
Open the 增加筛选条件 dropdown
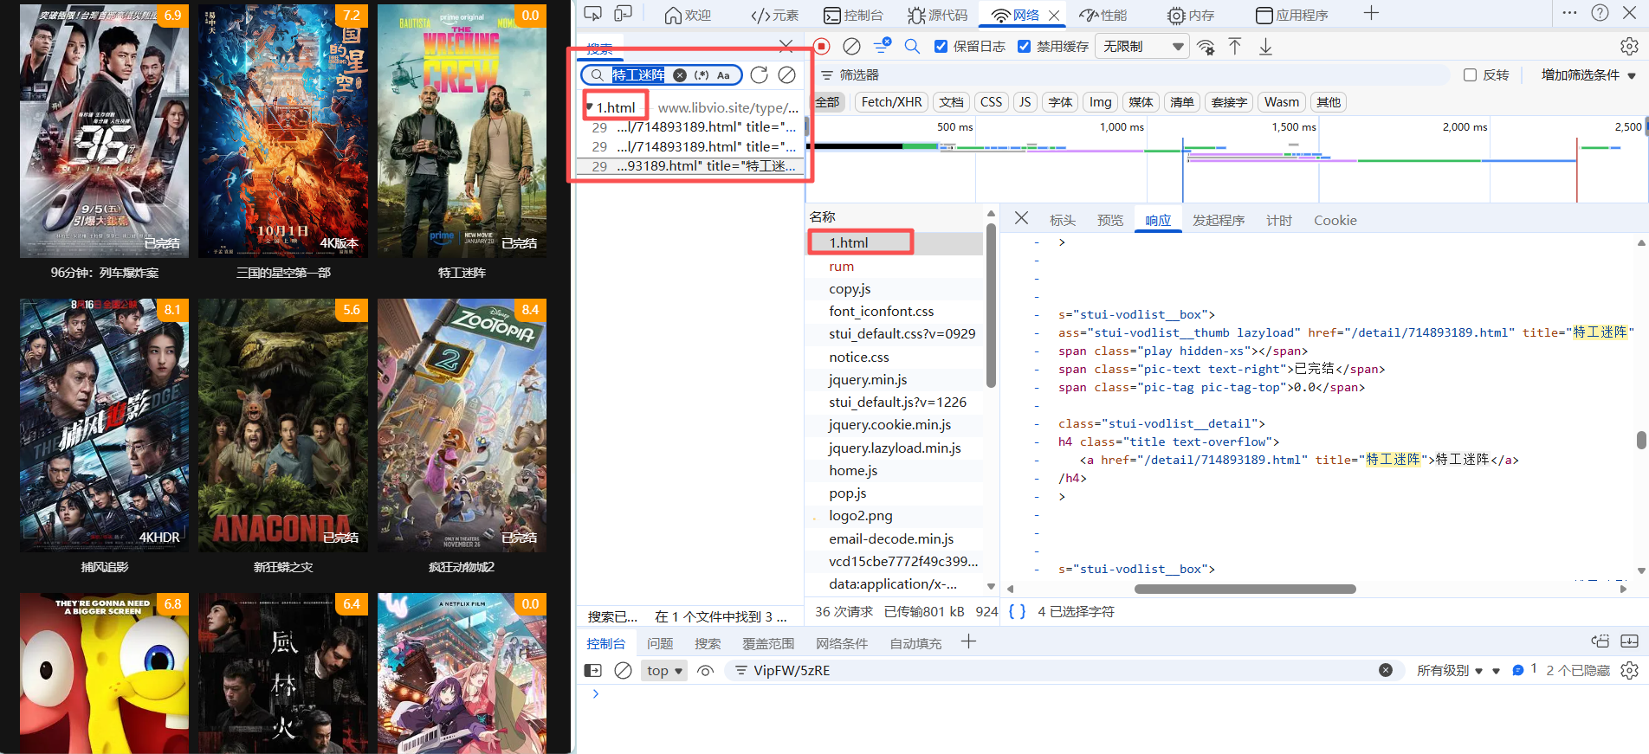(1588, 75)
